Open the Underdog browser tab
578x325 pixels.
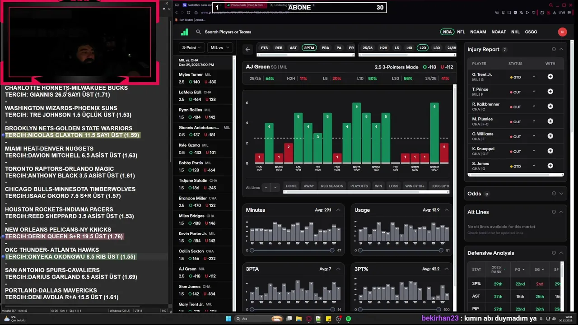click(x=289, y=5)
